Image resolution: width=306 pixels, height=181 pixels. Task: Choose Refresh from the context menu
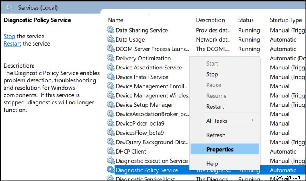point(216,135)
